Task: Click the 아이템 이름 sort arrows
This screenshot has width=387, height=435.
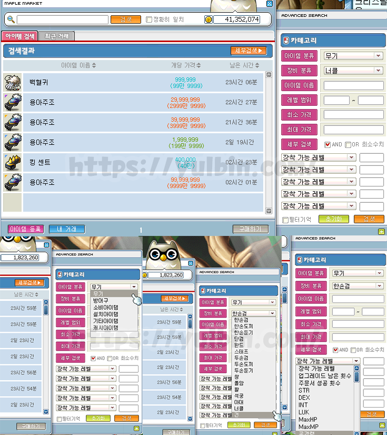Action: tap(94, 65)
